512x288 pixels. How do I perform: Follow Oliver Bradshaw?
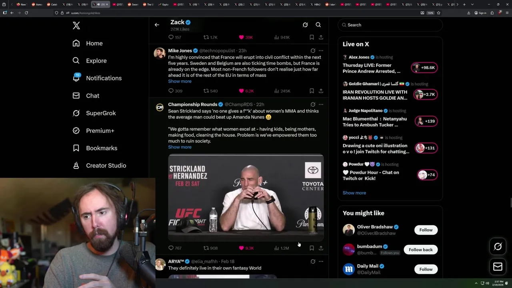(x=426, y=230)
